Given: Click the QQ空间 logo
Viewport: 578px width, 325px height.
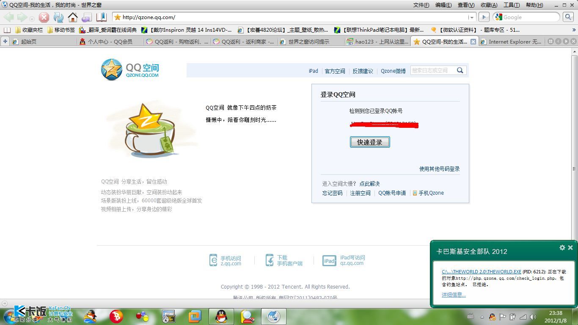Looking at the screenshot, I should click(130, 69).
